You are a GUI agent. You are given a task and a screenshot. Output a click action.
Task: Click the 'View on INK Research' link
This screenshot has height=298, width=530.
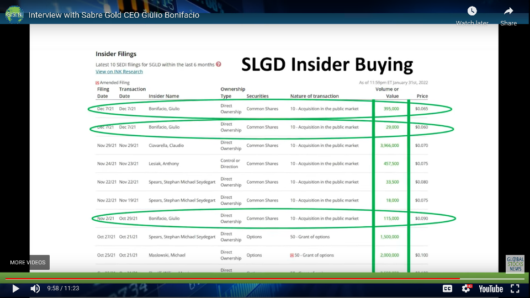[119, 72]
